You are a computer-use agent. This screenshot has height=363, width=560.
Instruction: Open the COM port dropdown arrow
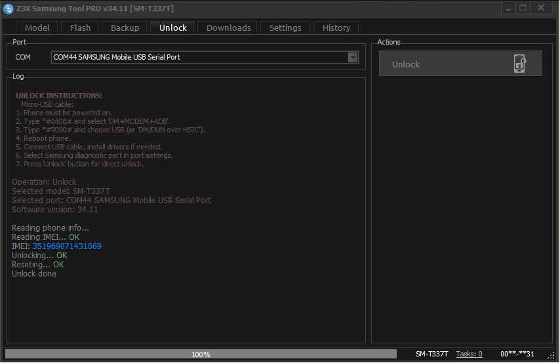tap(353, 58)
